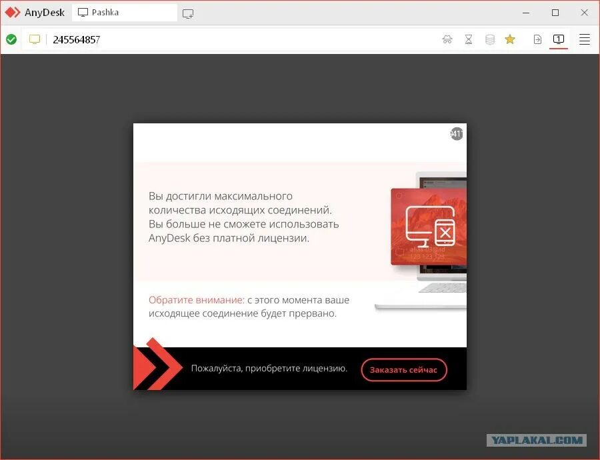Toggle the favorite star icon

[x=510, y=39]
